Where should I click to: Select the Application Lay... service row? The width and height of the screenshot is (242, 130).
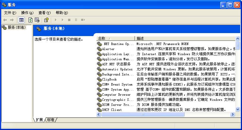118,54
